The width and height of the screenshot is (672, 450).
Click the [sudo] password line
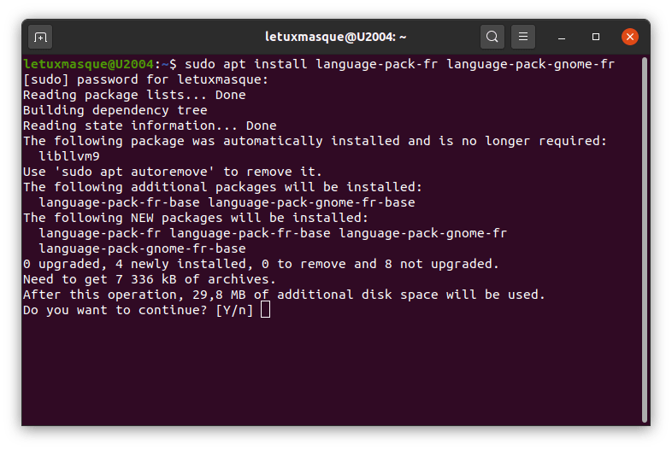(x=145, y=79)
